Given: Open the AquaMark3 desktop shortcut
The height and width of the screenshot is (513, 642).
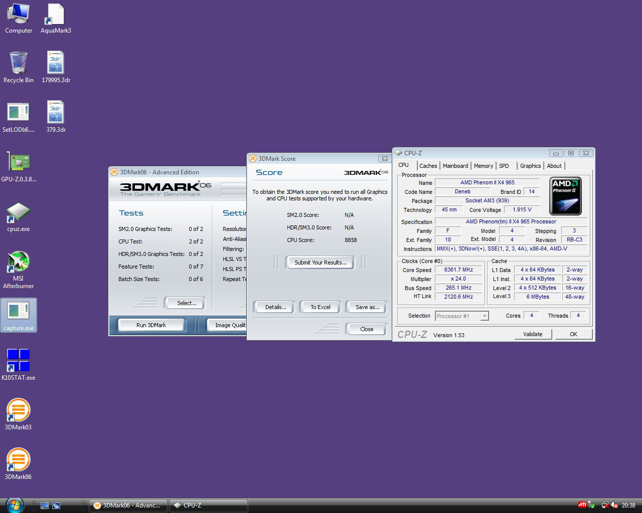Looking at the screenshot, I should point(56,19).
